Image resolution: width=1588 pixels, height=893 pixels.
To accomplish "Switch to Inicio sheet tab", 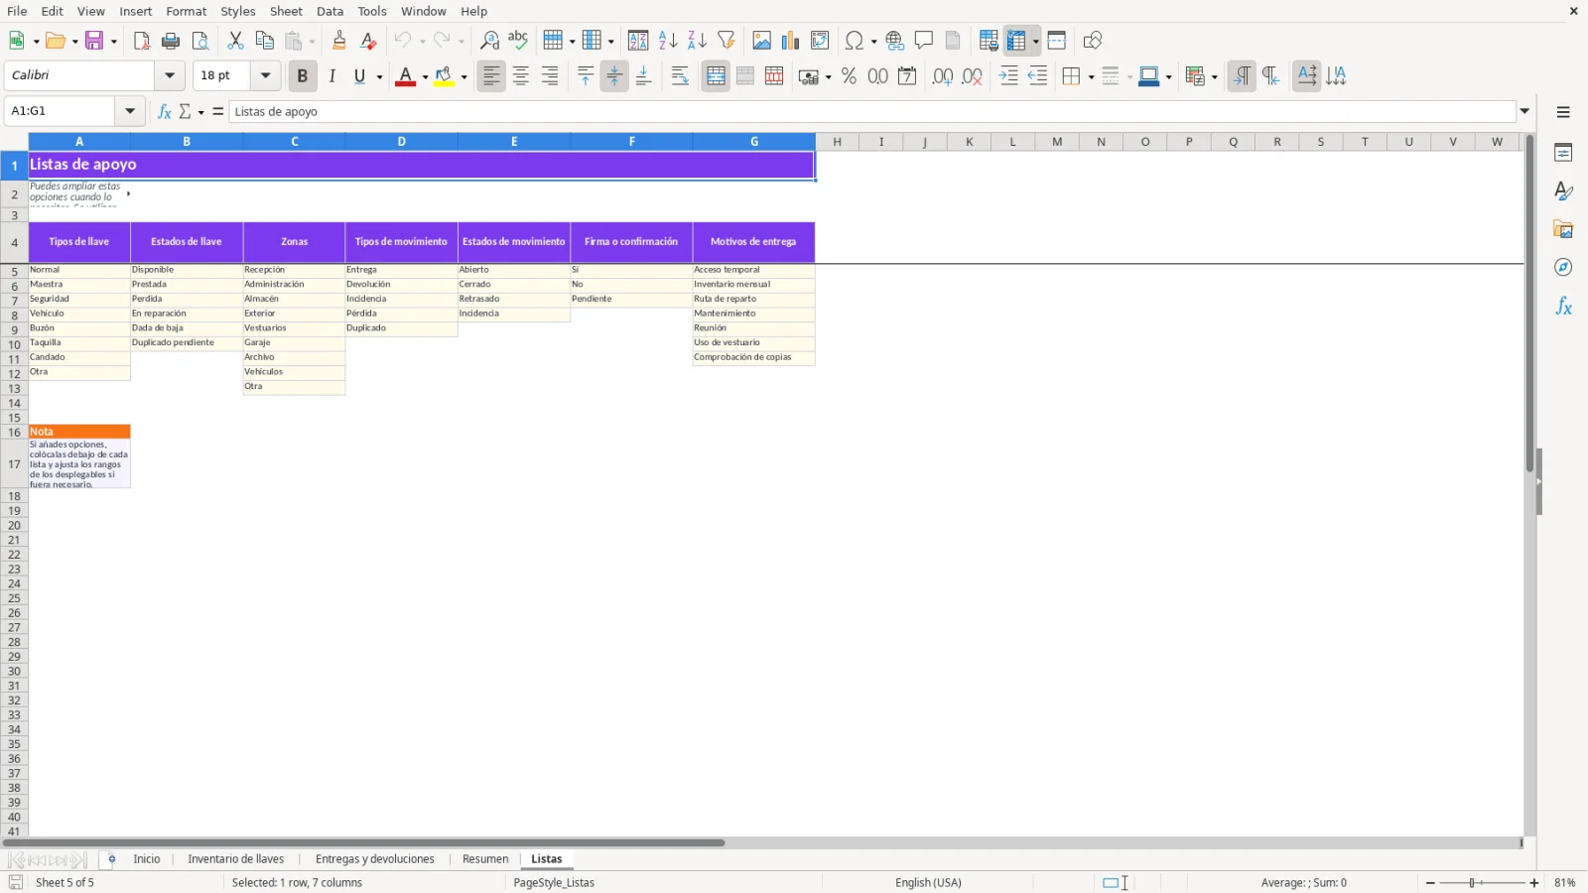I will [x=147, y=859].
